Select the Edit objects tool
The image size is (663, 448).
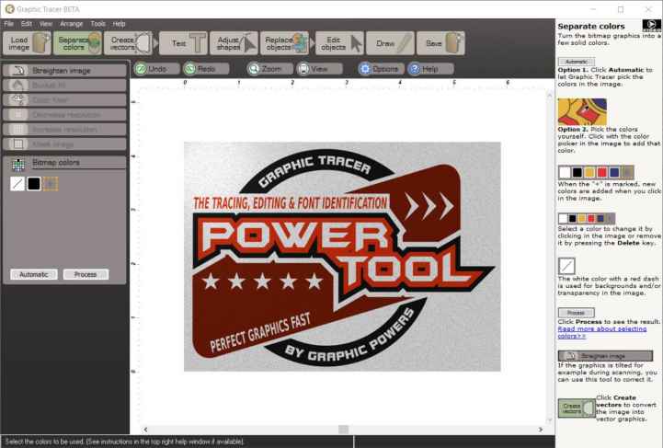pyautogui.click(x=338, y=42)
